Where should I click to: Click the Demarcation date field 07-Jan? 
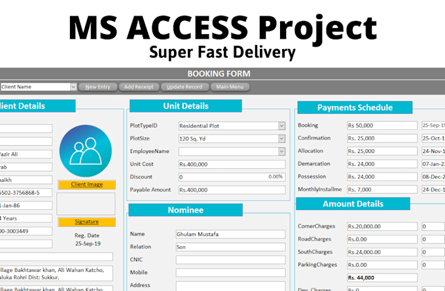click(x=433, y=164)
